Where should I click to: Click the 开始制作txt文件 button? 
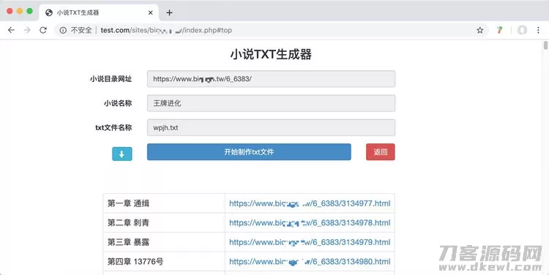[249, 152]
